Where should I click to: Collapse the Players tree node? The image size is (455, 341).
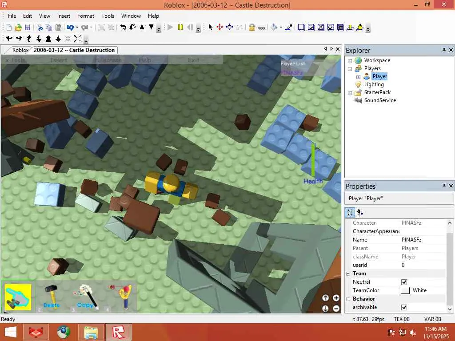350,69
